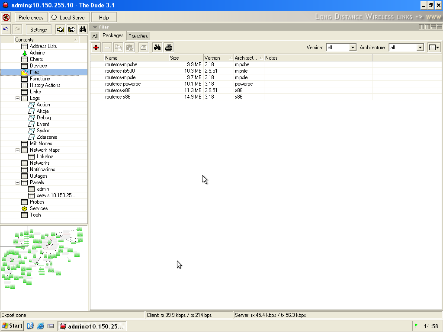Open the Notifications tree item
The height and width of the screenshot is (332, 443).
[x=39, y=169]
